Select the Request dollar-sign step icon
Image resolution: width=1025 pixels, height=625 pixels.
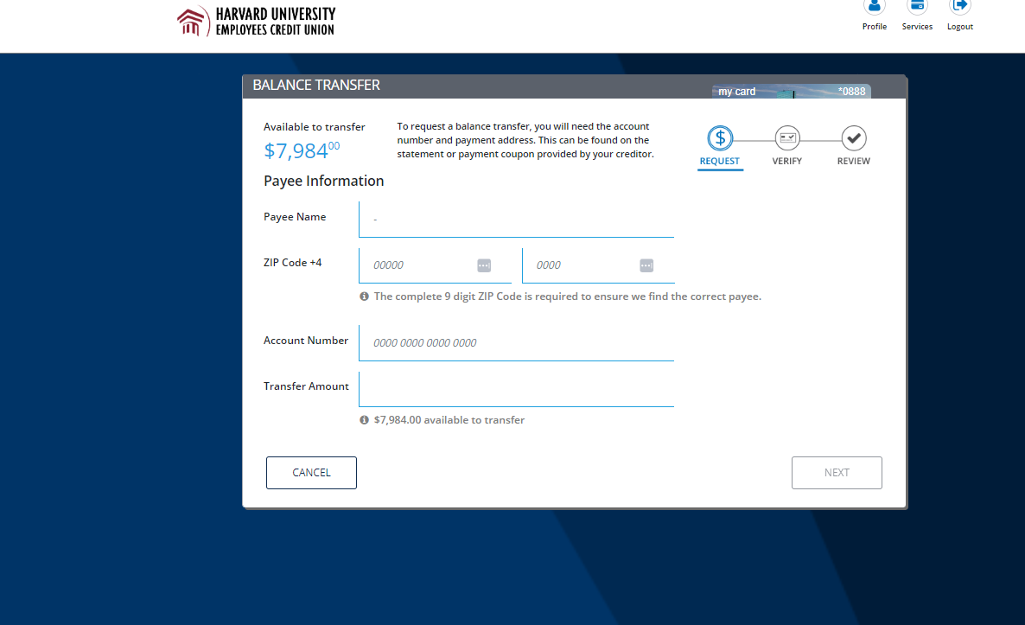coord(720,138)
